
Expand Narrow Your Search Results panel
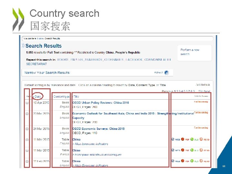tap(167, 72)
